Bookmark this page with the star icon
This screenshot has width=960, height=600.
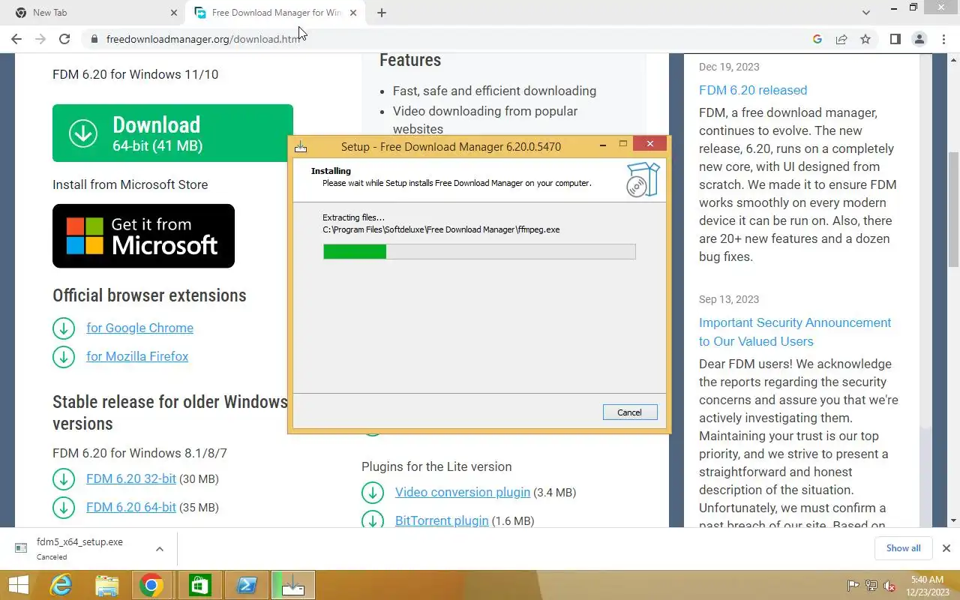point(865,39)
